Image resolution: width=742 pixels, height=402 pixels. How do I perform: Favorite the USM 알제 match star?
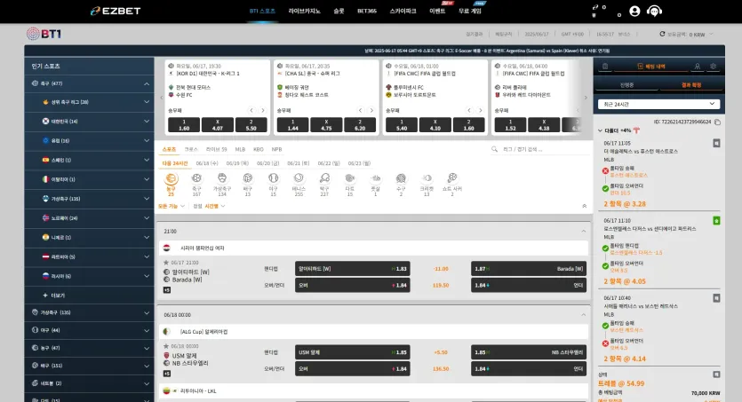(166, 346)
